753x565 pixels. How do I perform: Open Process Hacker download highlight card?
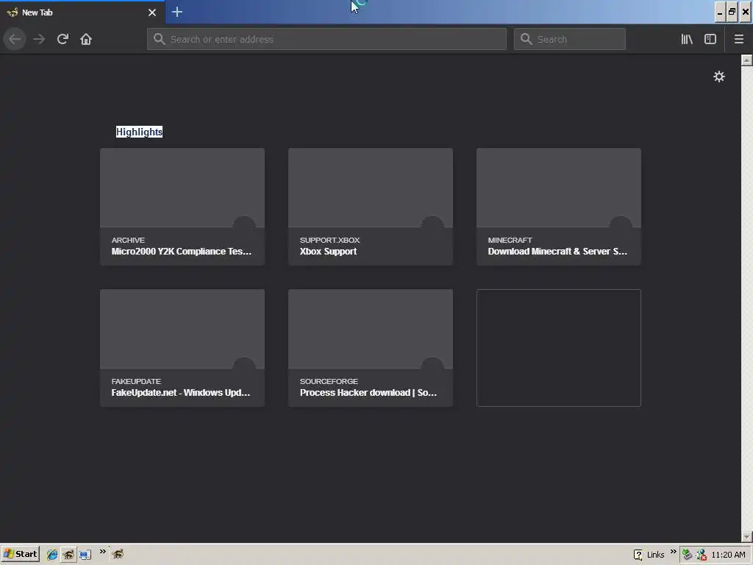coord(371,348)
